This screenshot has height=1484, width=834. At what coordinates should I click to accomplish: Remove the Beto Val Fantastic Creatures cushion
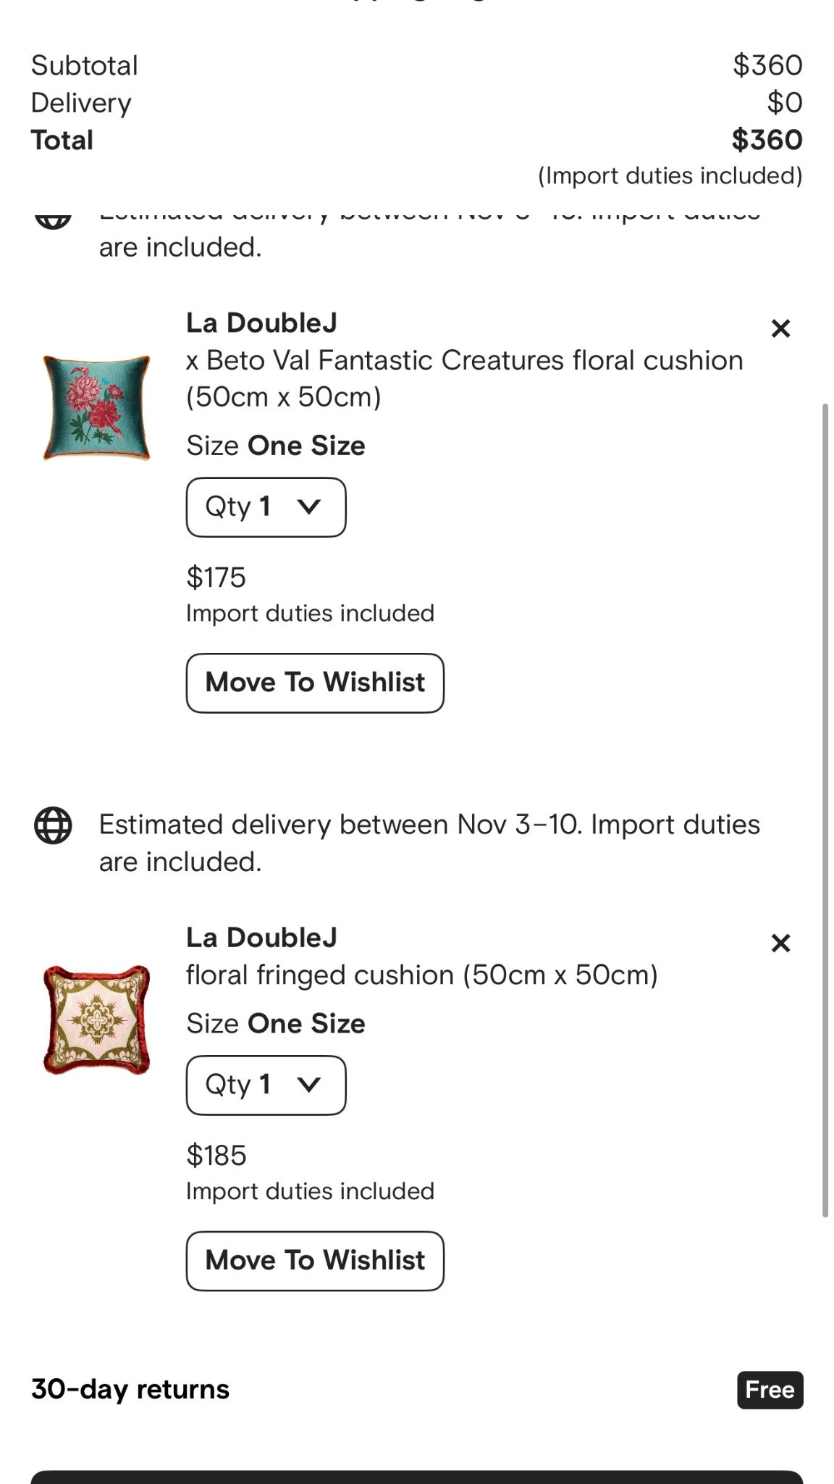(780, 329)
